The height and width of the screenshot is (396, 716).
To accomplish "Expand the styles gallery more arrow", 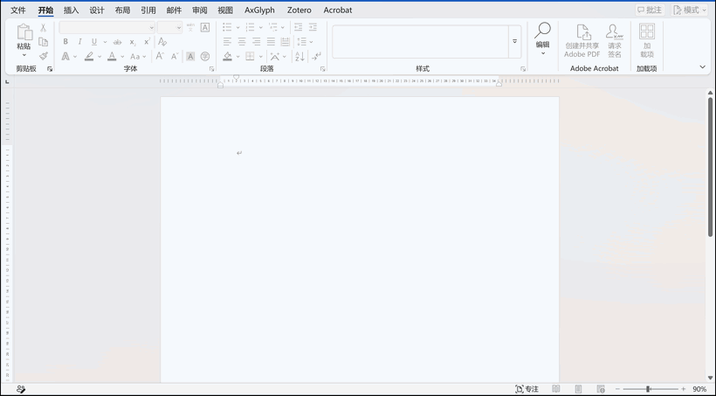I will [514, 42].
